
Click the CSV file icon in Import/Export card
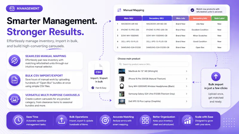[x=99, y=69]
